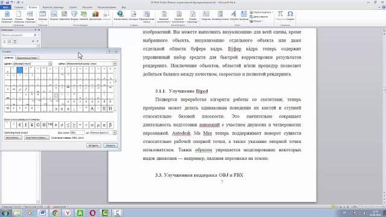
Task: Switch to the References (Ссылки) tab
Action: point(73,7)
